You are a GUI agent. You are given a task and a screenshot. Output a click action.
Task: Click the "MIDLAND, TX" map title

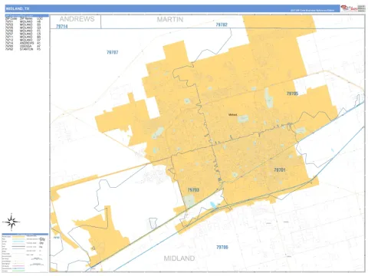pos(18,8)
